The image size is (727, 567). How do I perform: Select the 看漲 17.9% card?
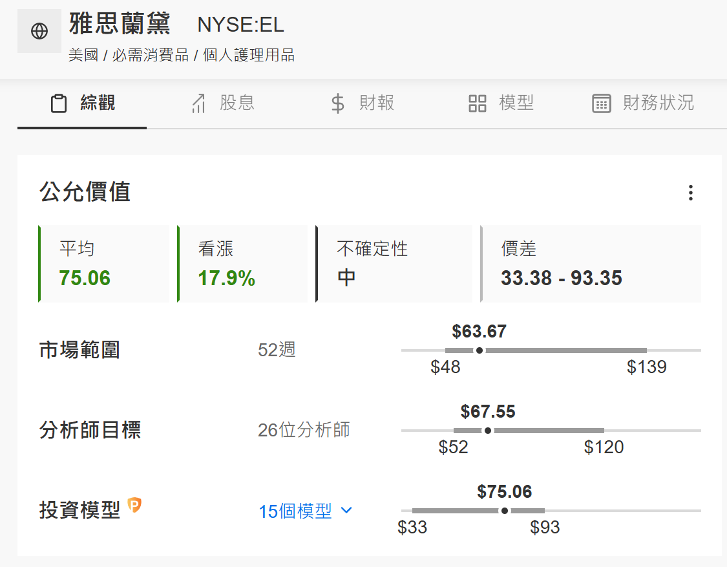coord(242,264)
